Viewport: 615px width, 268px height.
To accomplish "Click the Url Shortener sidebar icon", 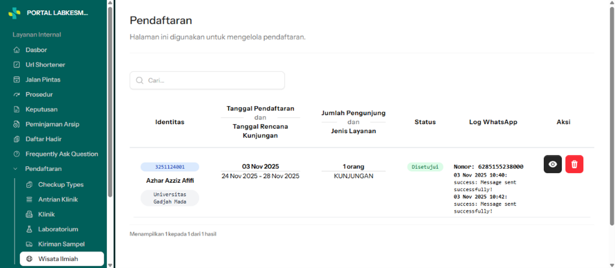I will (x=16, y=65).
